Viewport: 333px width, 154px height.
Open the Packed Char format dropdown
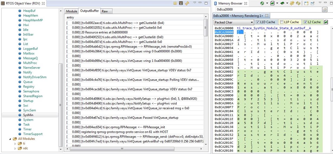point(234,22)
